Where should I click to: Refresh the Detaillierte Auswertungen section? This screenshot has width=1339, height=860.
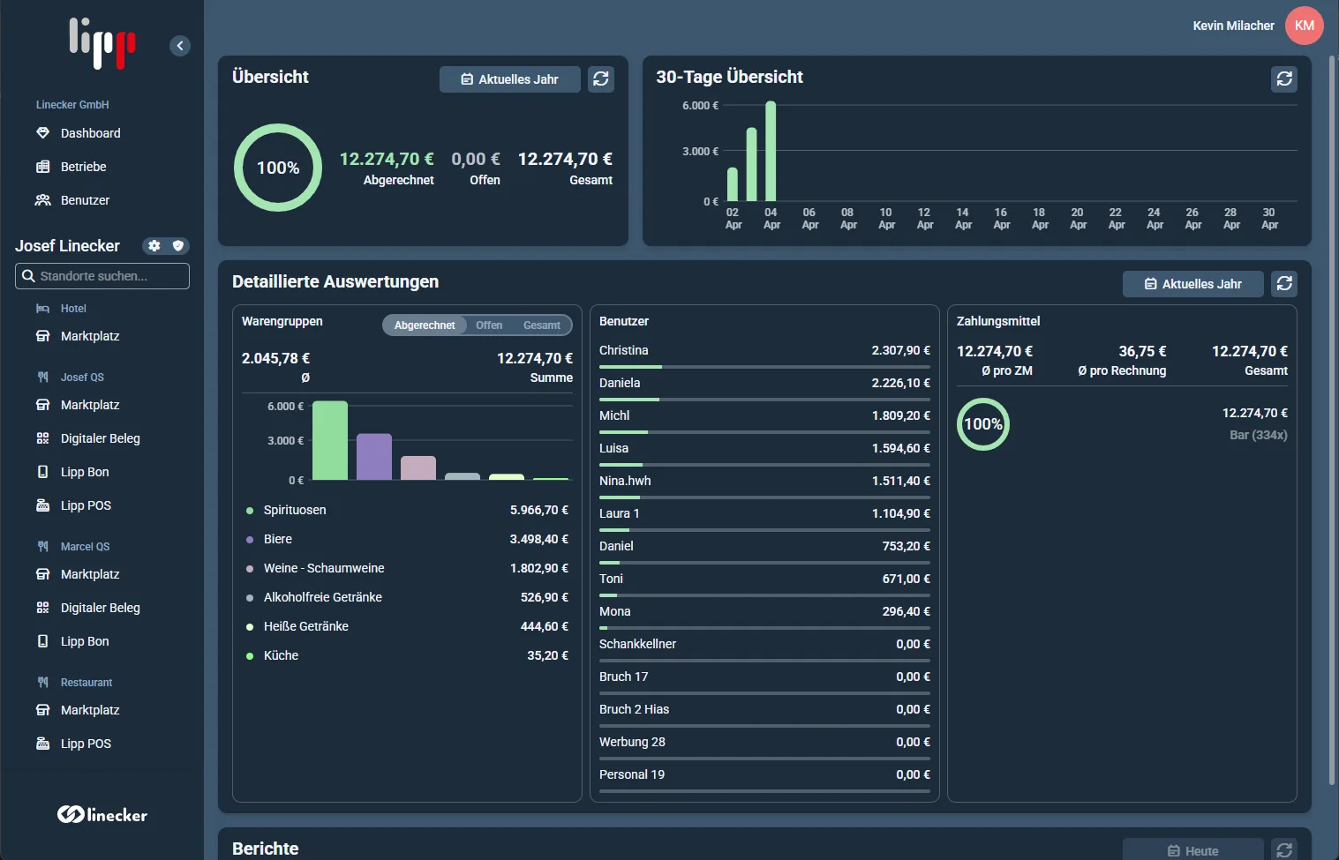click(1284, 283)
